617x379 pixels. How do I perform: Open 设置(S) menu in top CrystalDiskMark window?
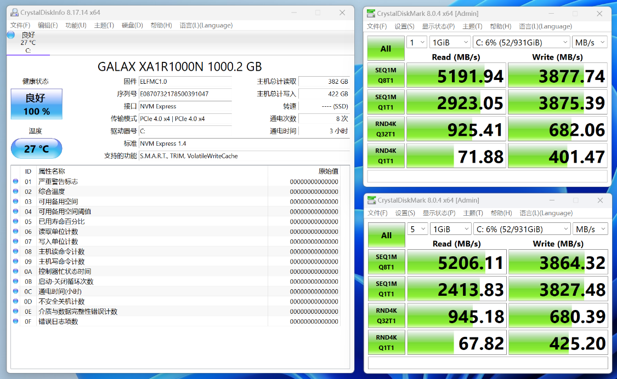click(x=405, y=26)
